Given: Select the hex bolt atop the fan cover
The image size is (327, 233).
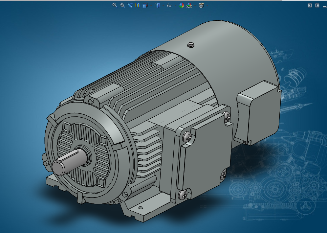Looking at the screenshot, I should pos(191,45).
